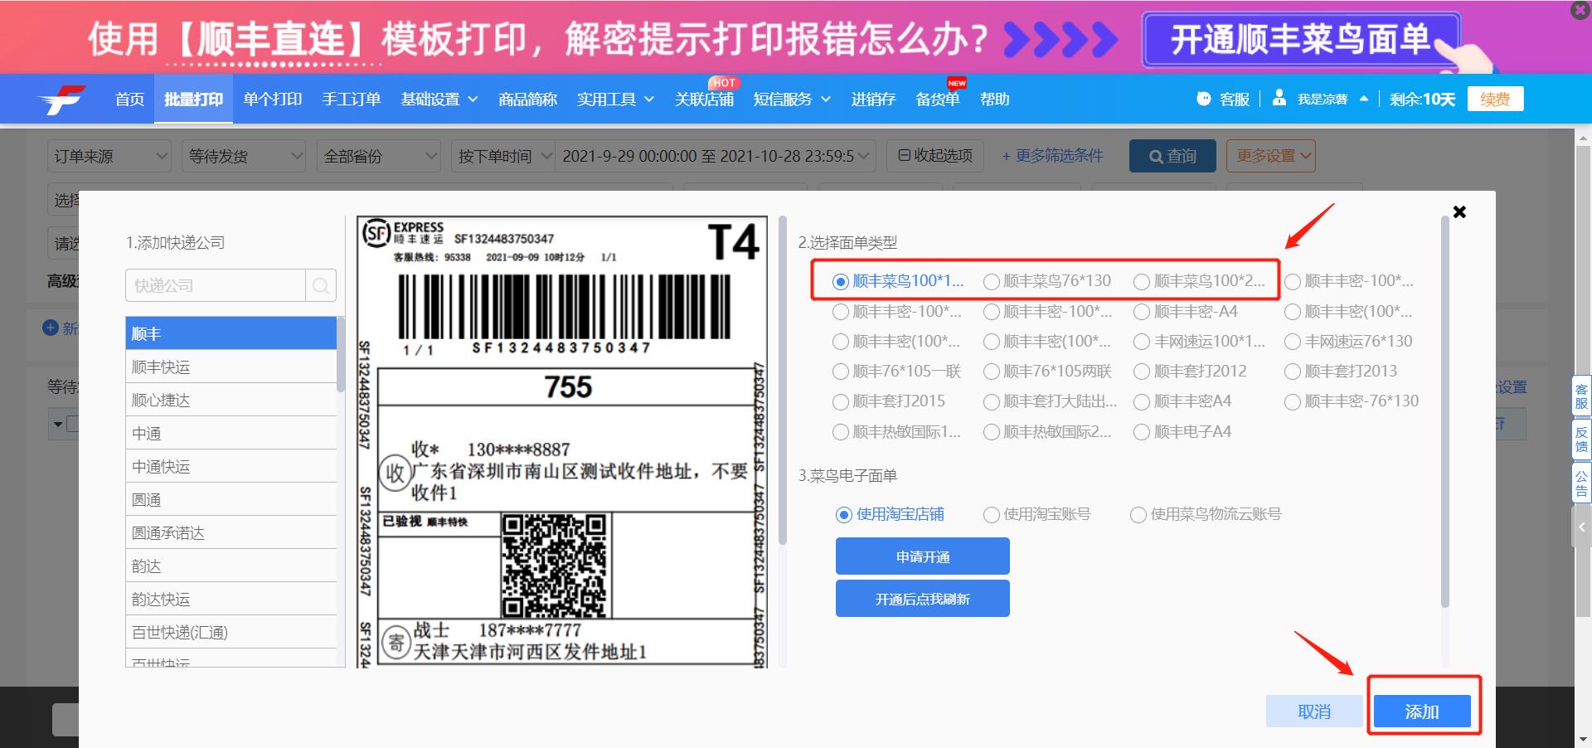Click the 添加 button

[1422, 712]
